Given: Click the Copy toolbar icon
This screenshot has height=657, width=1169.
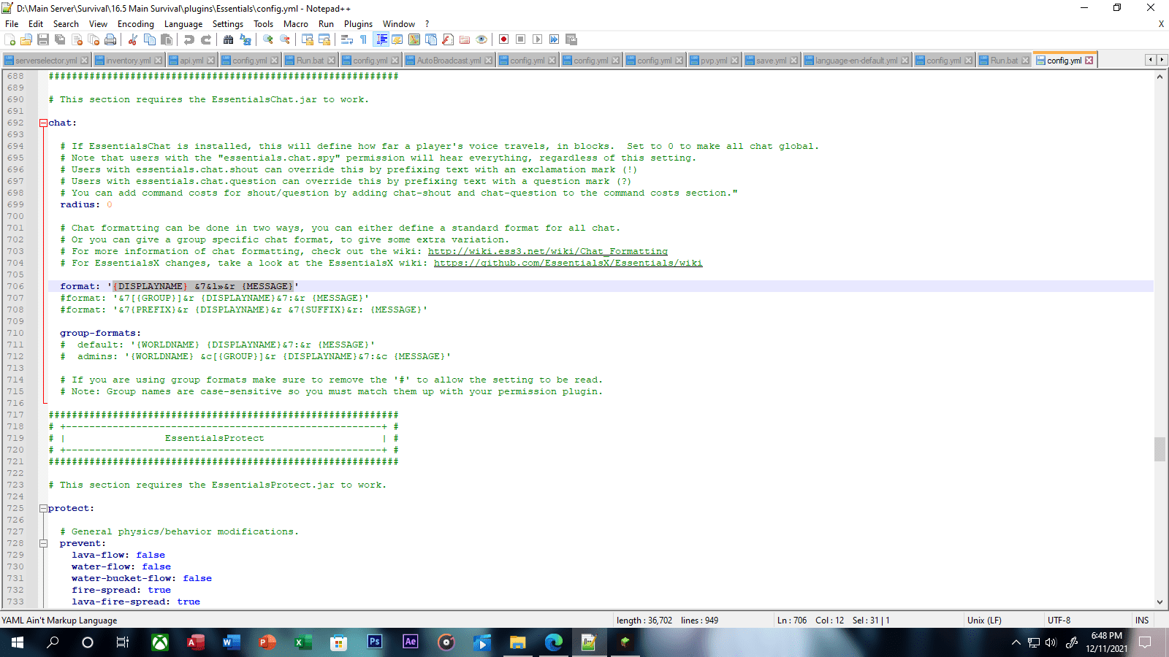Looking at the screenshot, I should tap(150, 39).
